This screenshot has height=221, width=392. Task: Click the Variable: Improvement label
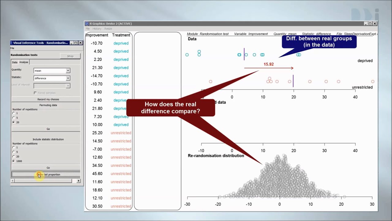click(251, 34)
